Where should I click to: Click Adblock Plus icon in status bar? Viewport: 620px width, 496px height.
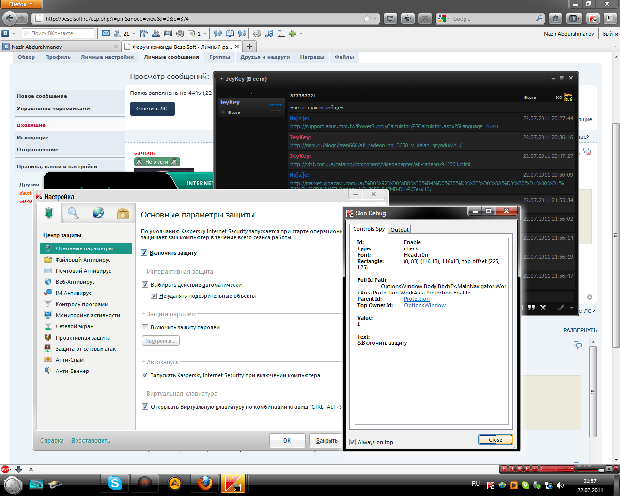6,469
